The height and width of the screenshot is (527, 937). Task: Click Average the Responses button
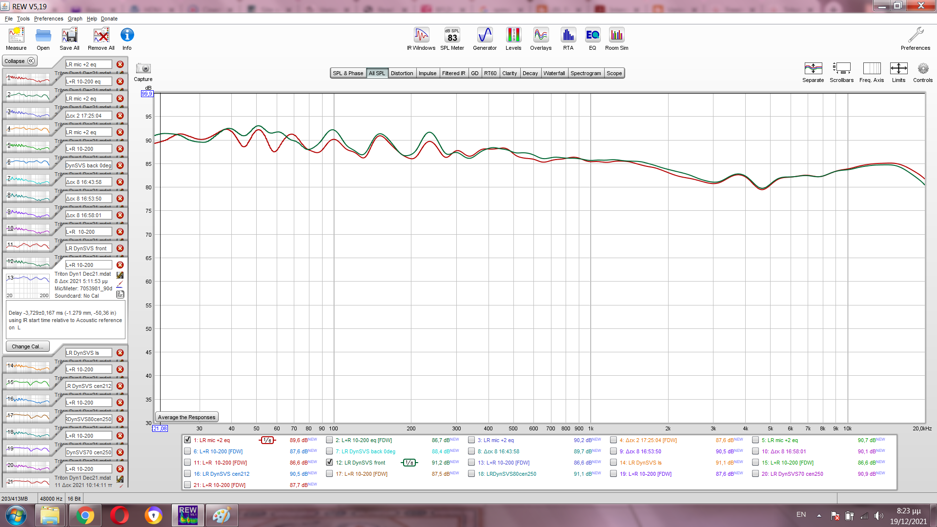click(x=186, y=417)
